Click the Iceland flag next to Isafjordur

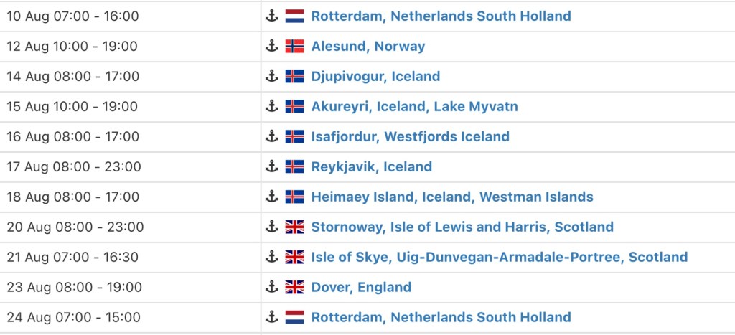pyautogui.click(x=294, y=136)
